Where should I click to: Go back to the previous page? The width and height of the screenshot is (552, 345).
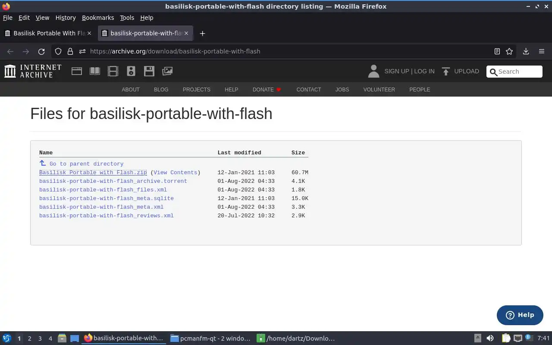coord(10,51)
